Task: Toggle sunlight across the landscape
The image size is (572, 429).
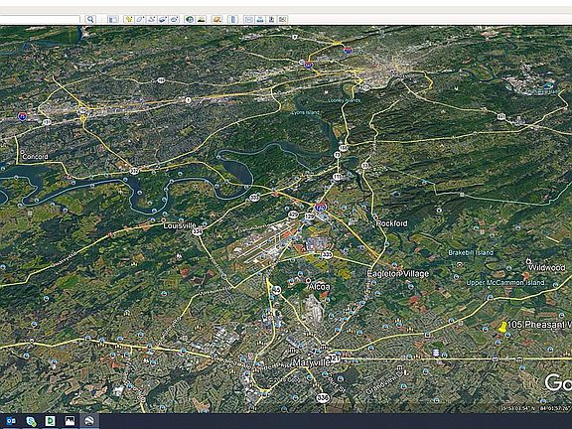Action: point(201,19)
